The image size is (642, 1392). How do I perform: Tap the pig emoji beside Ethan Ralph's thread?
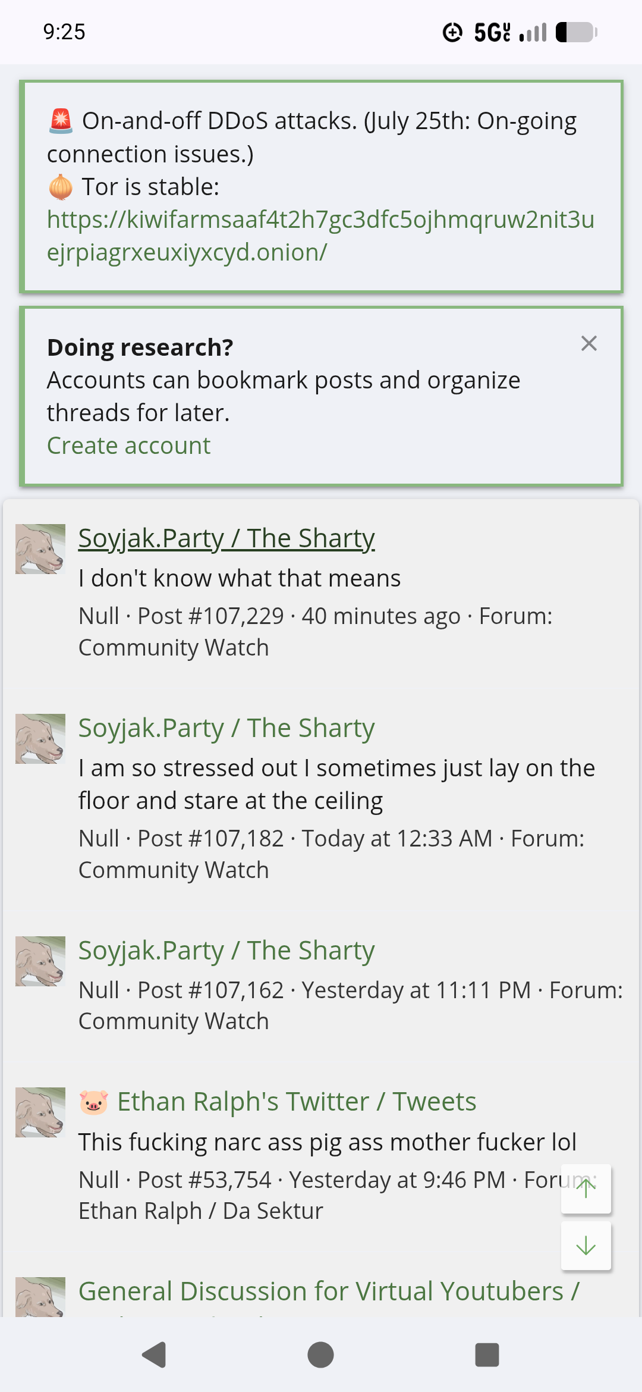(94, 1102)
